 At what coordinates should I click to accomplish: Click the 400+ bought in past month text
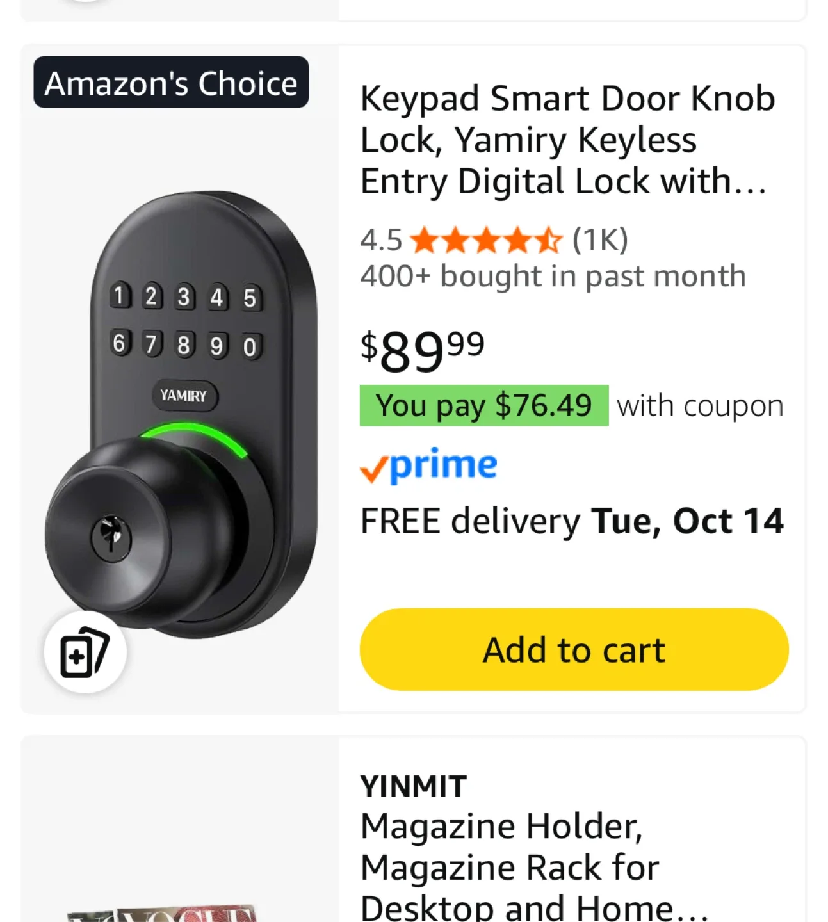(553, 277)
